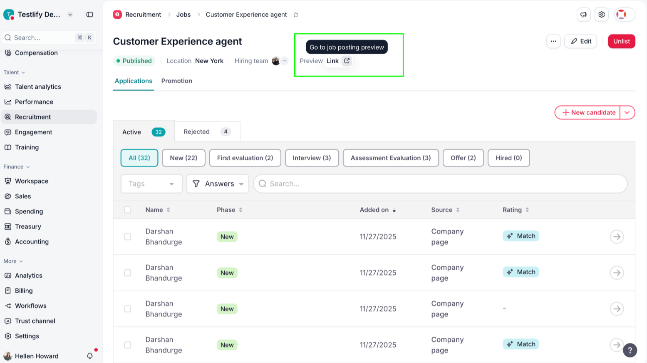
Task: Tick the select-all checkbox in table header
Action: click(x=128, y=210)
